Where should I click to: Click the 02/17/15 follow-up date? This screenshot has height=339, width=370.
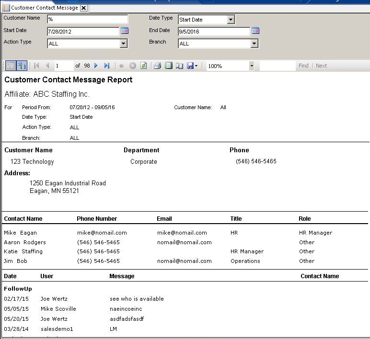click(16, 299)
